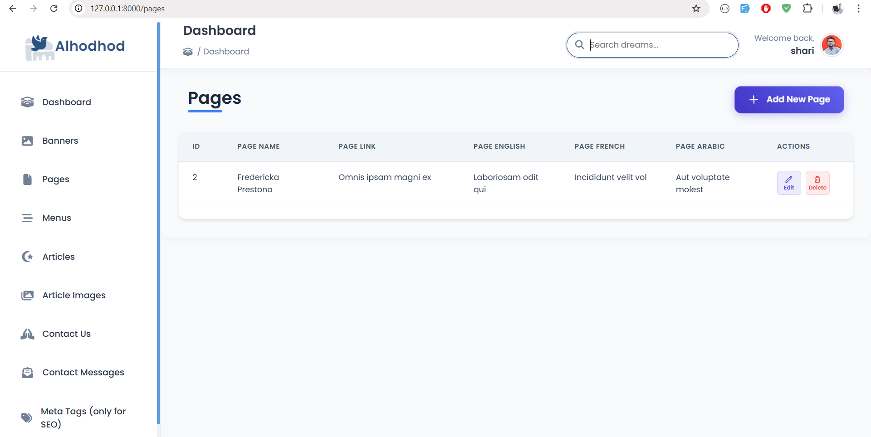Click the Articles moon-star icon
The image size is (871, 437).
click(27, 257)
